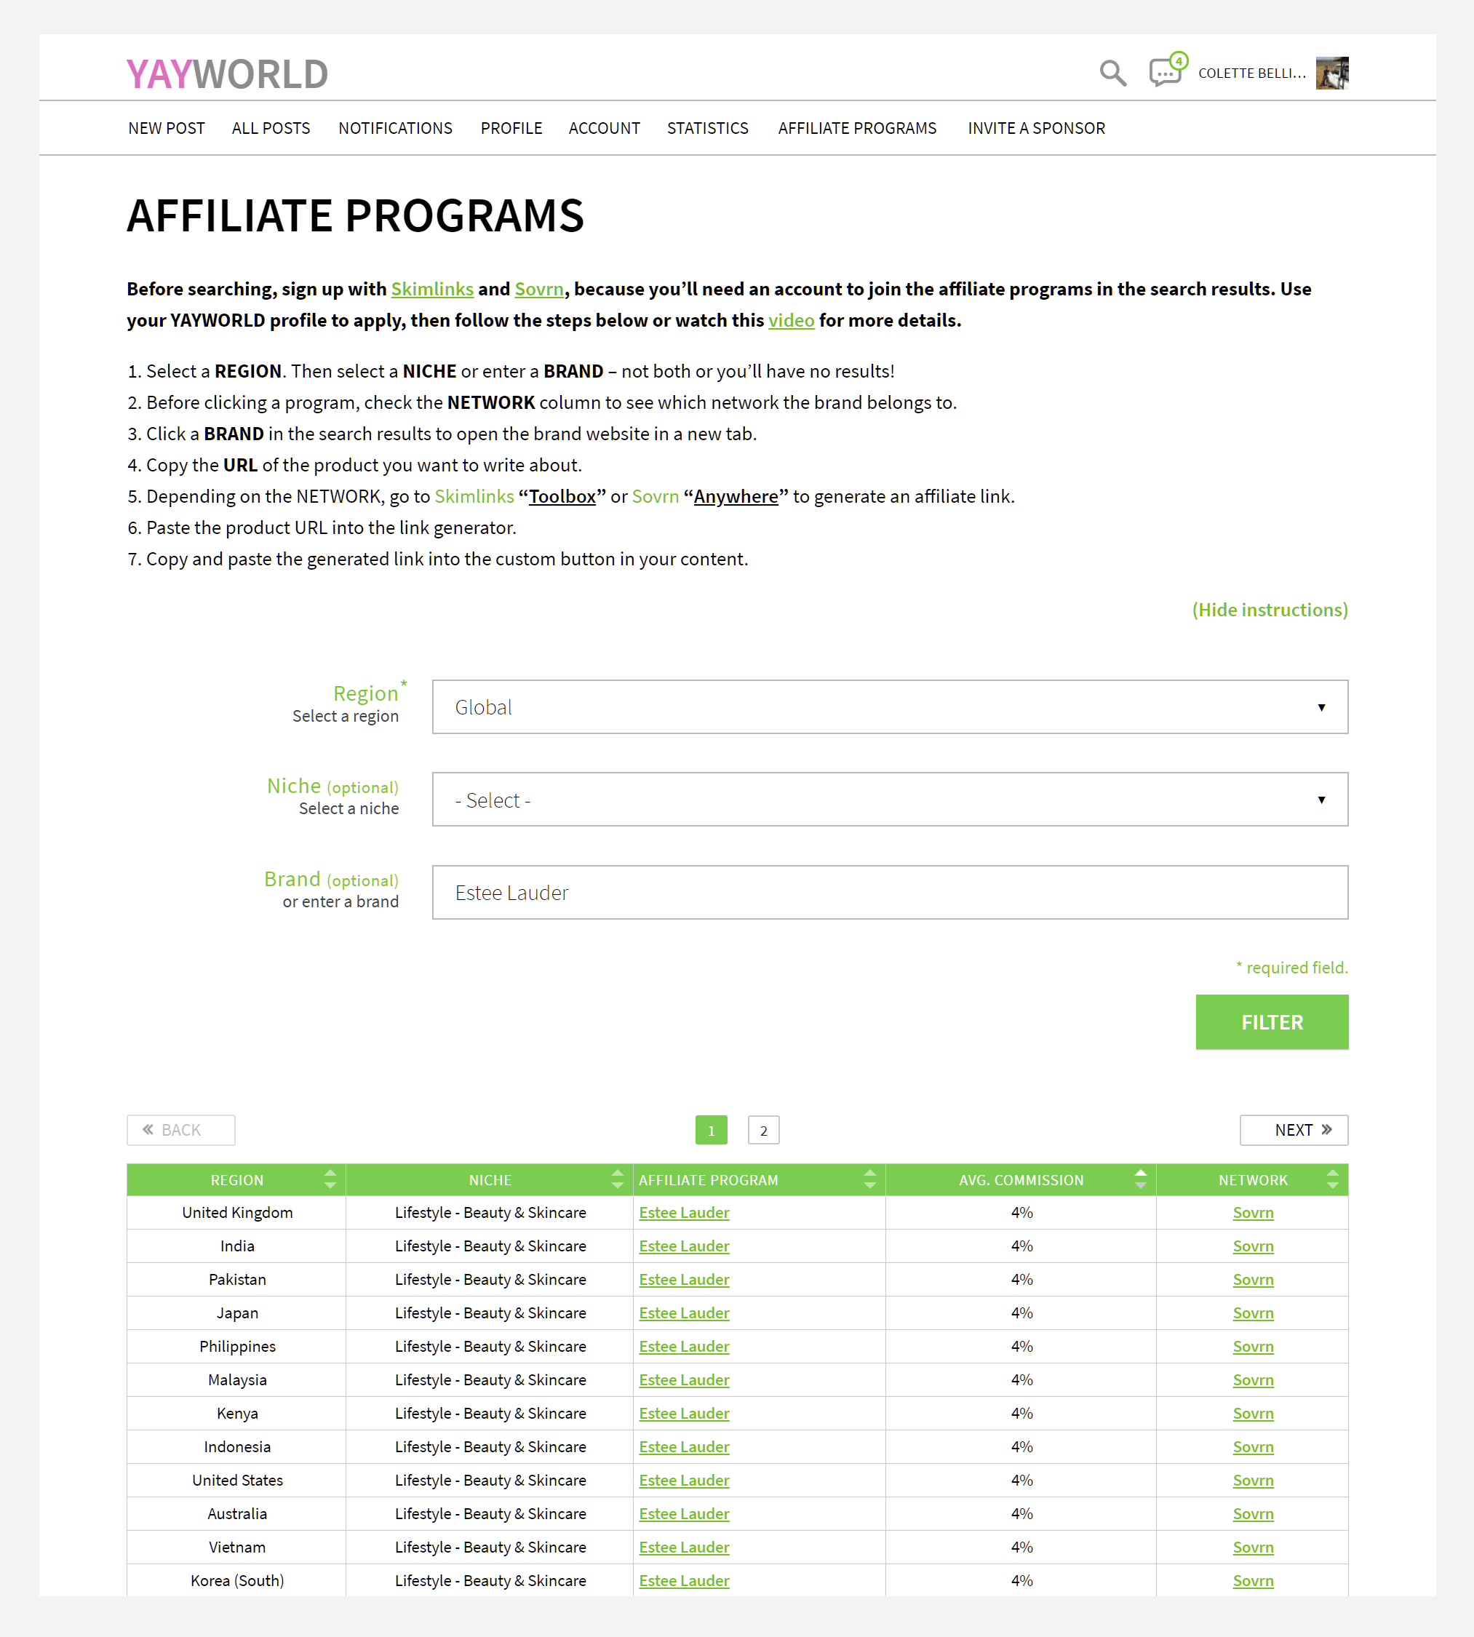The width and height of the screenshot is (1474, 1637).
Task: Open Sovrn network link in United Kingdom row
Action: [1253, 1213]
